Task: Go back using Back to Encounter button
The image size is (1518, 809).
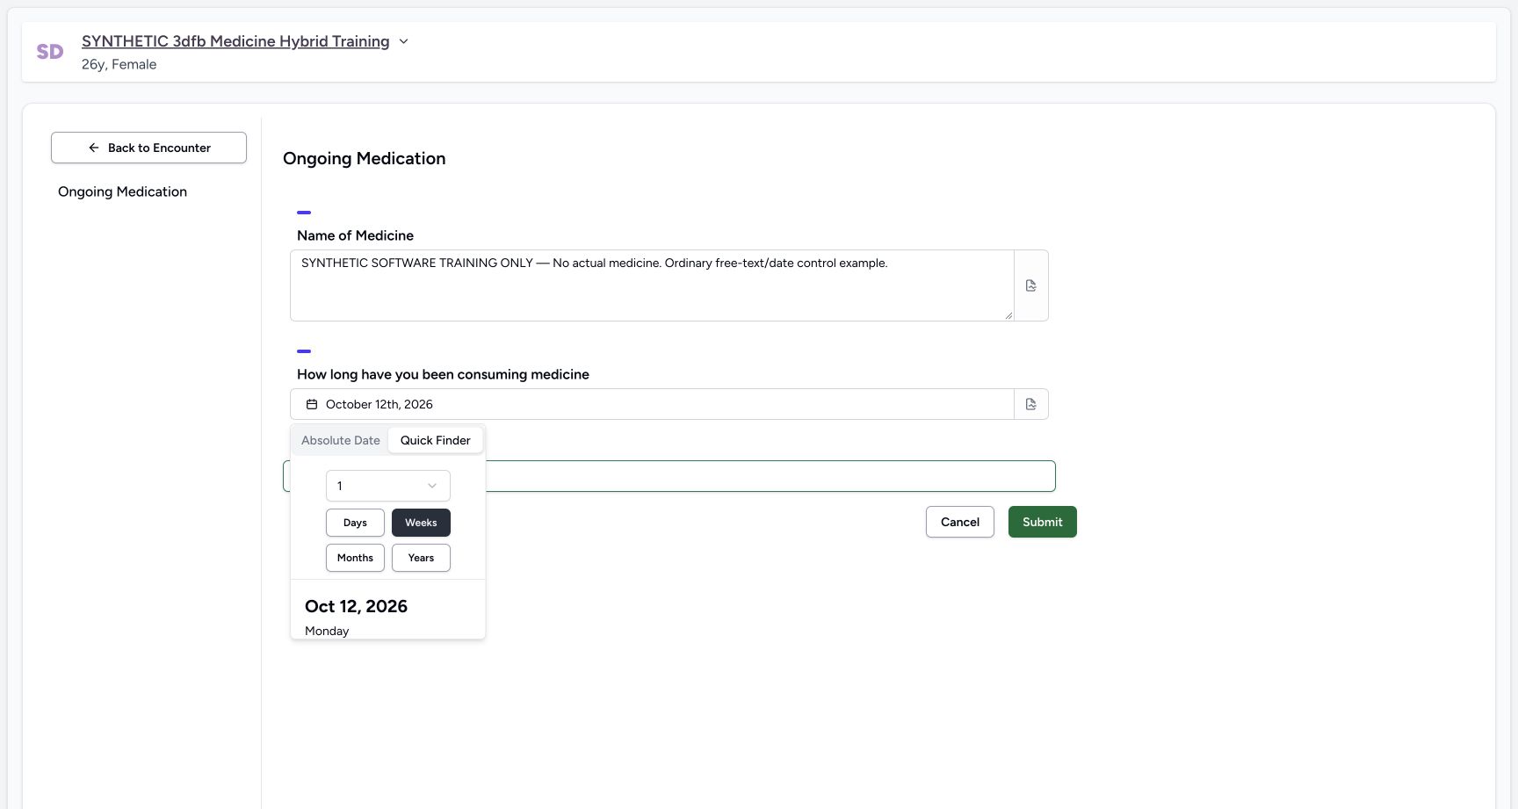Action: click(x=148, y=148)
